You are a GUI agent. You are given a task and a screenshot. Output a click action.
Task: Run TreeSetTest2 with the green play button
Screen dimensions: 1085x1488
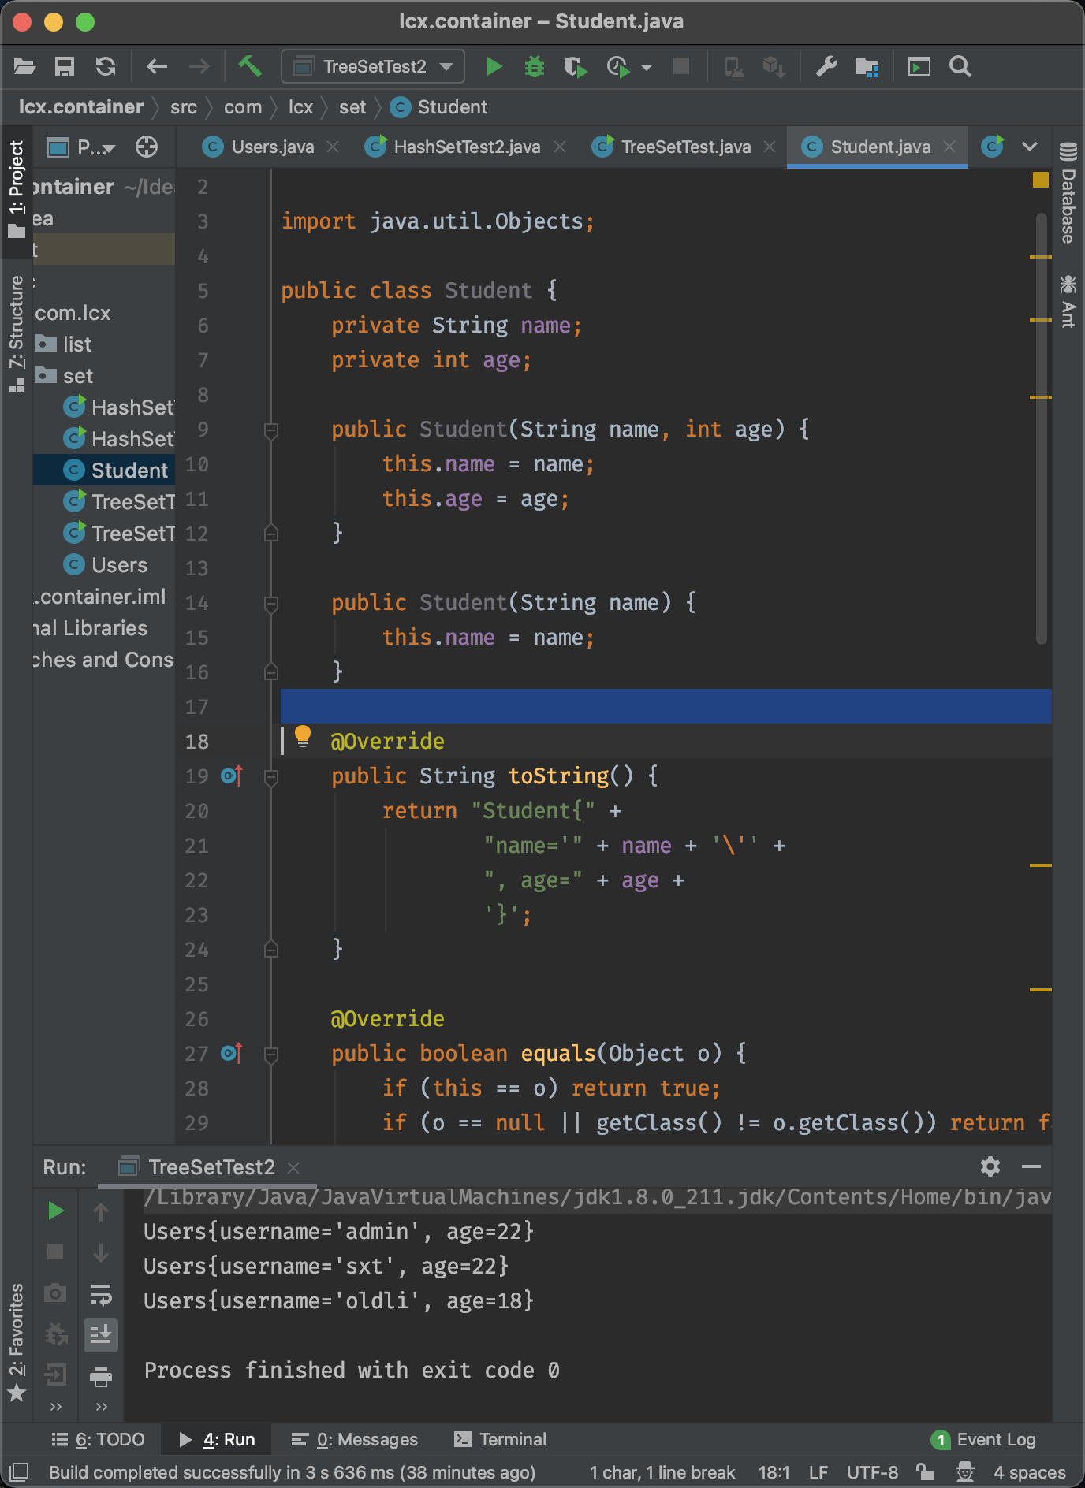pos(494,66)
